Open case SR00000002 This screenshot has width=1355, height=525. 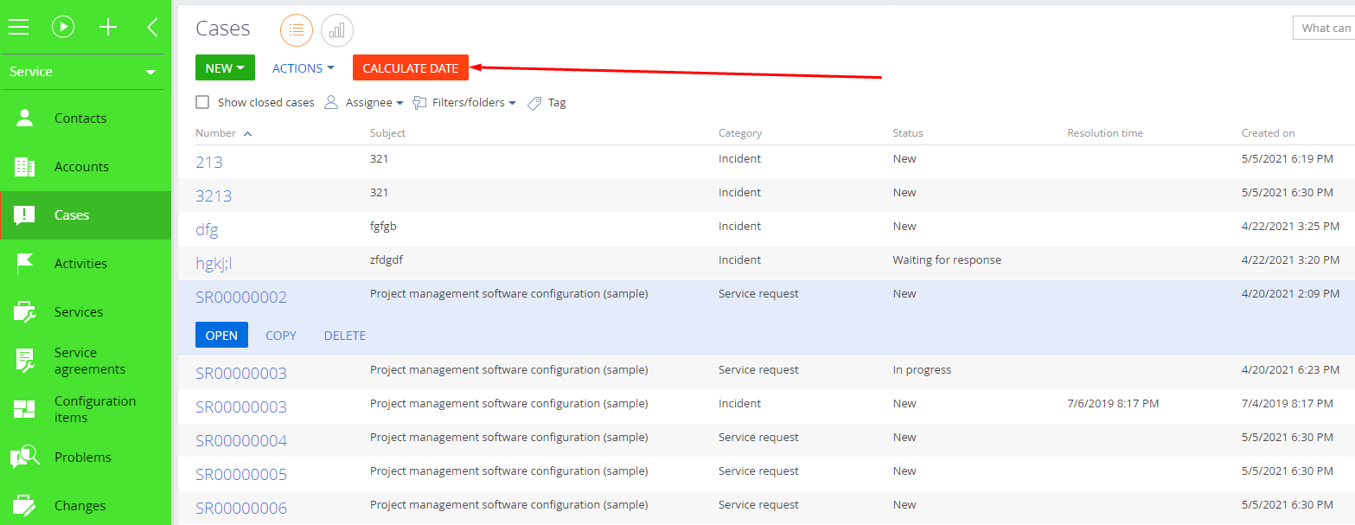click(241, 298)
